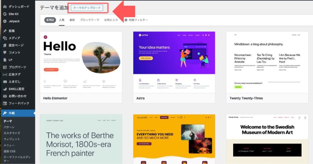Click the Astra theme name label

(141, 98)
